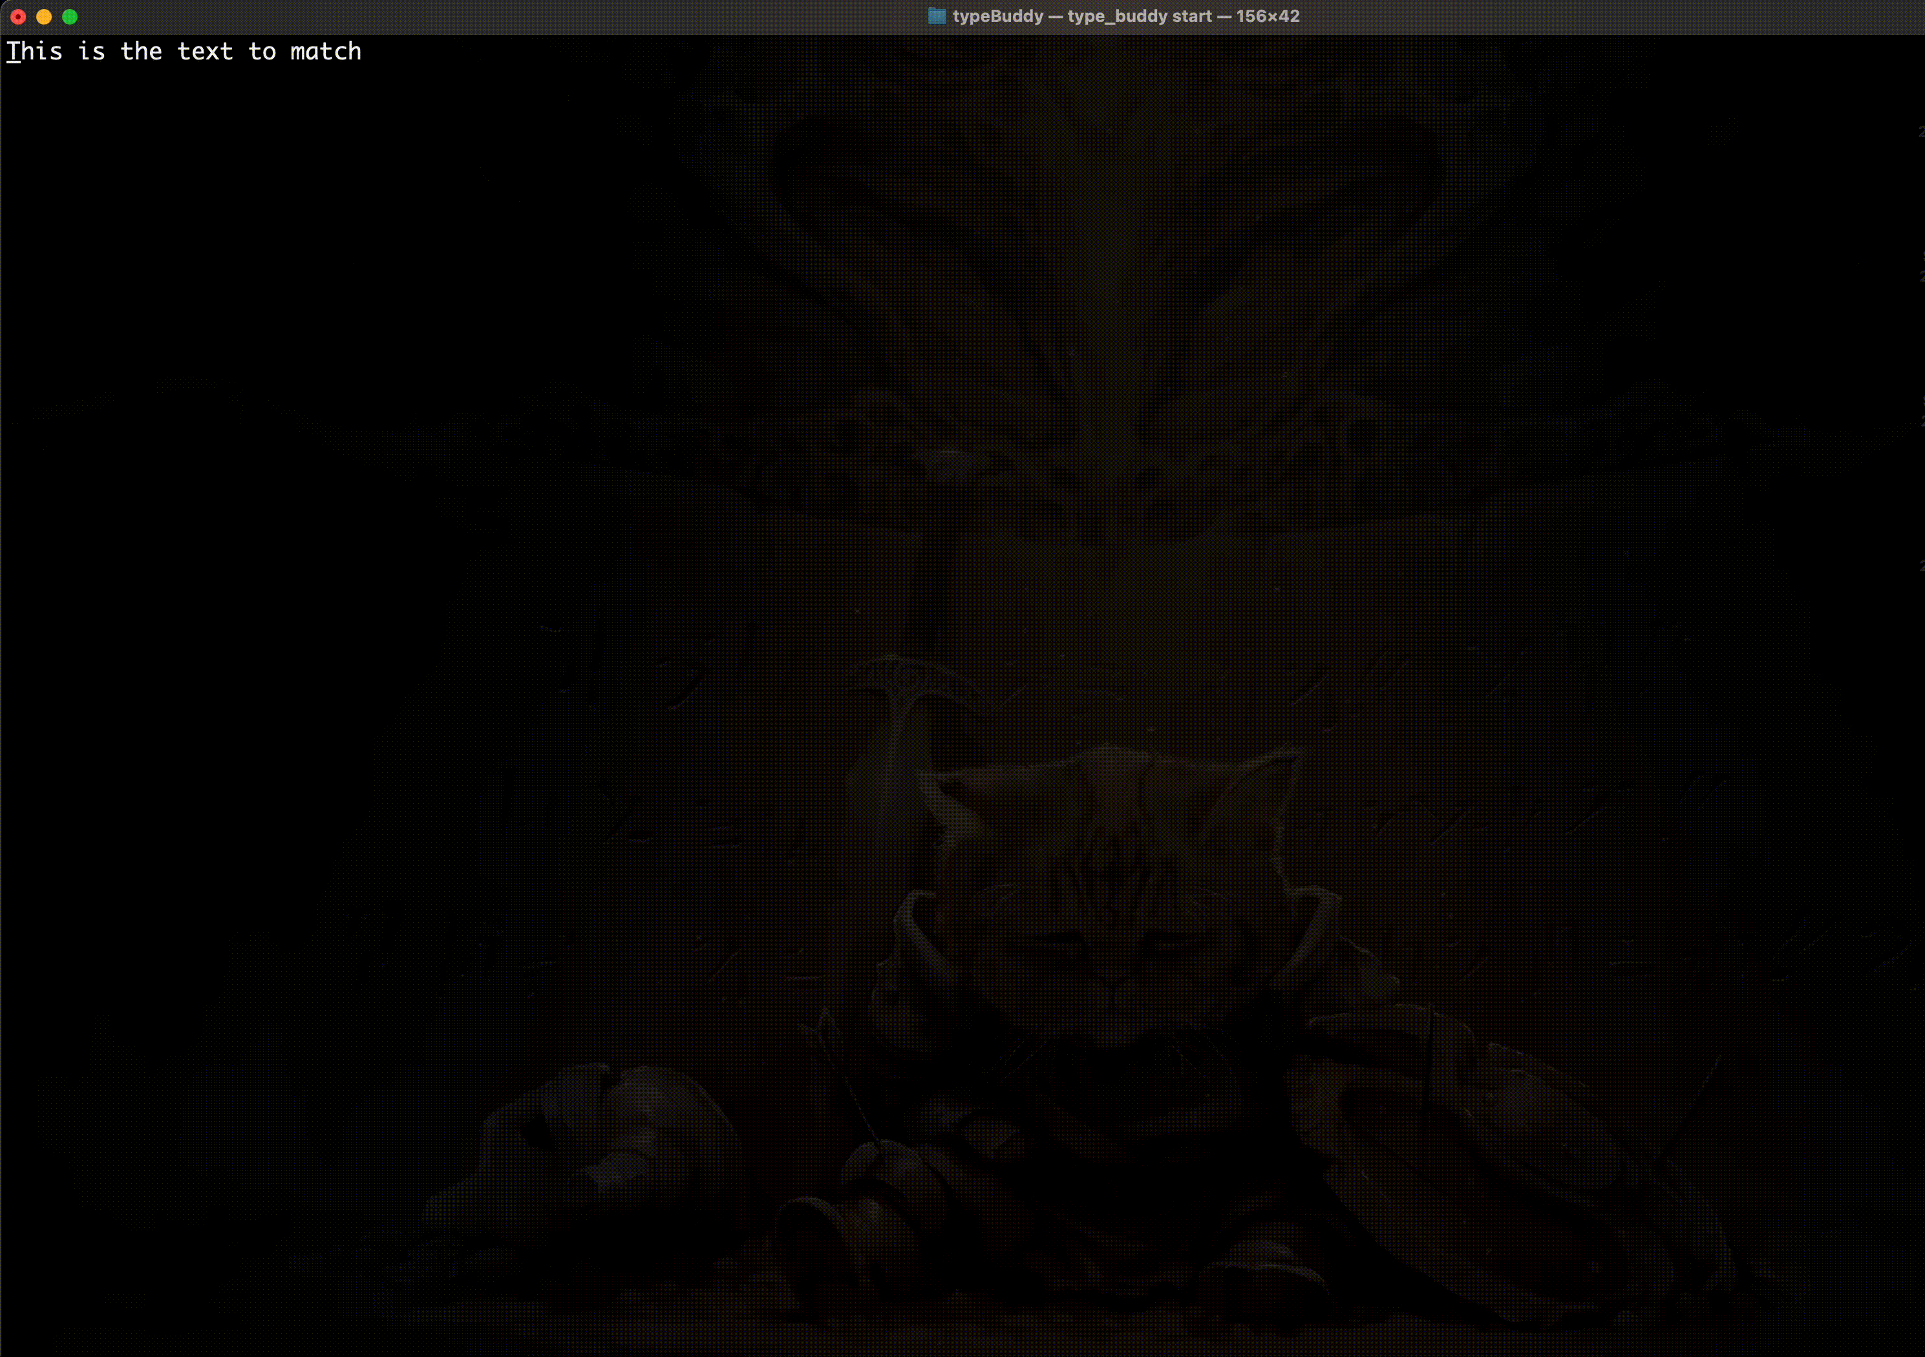Click the word 'the' in terminal line

click(x=141, y=52)
